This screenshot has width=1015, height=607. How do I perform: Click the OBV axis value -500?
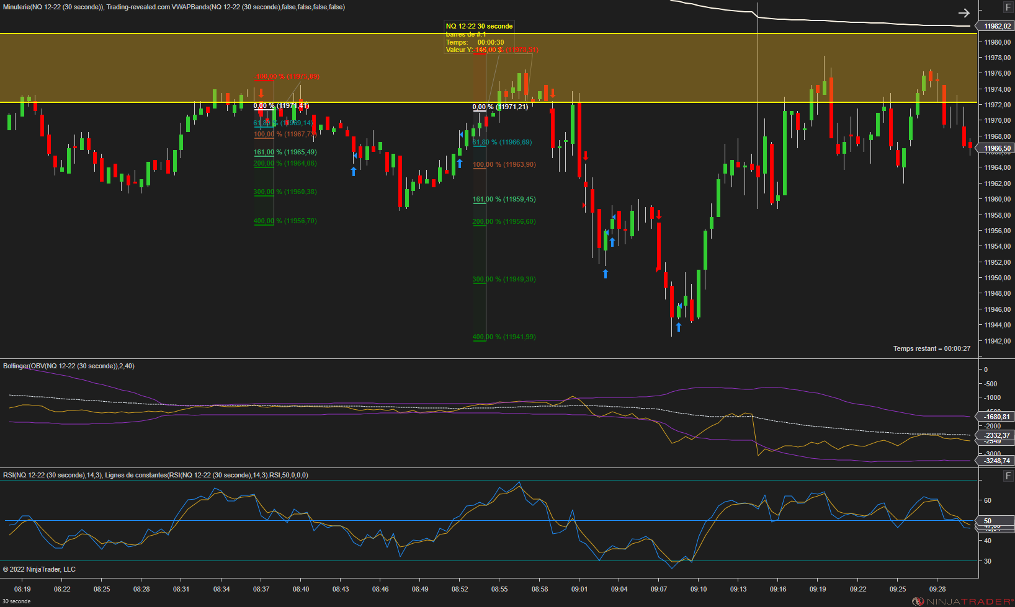tap(991, 384)
